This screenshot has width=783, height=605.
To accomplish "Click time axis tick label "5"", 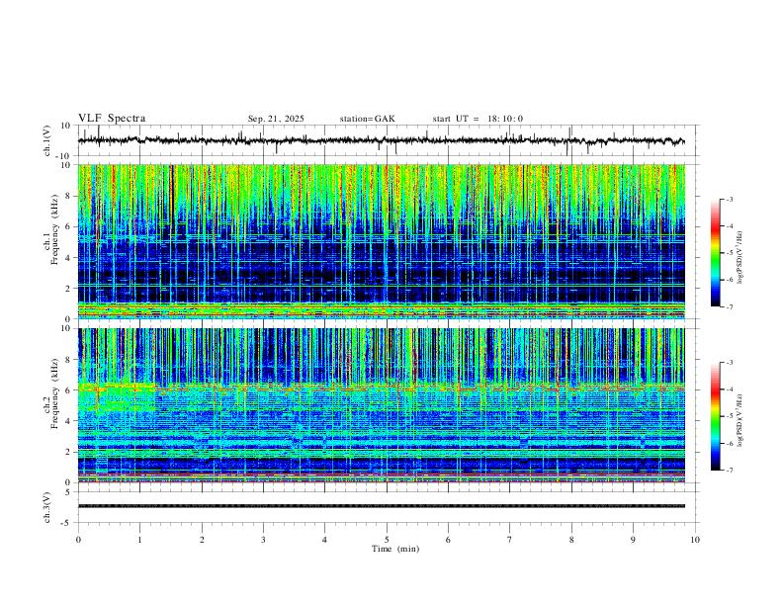I will [x=387, y=540].
